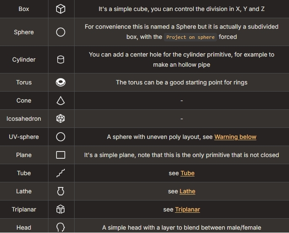Click the Icosahedron name cell
The width and height of the screenshot is (289, 233).
click(24, 119)
